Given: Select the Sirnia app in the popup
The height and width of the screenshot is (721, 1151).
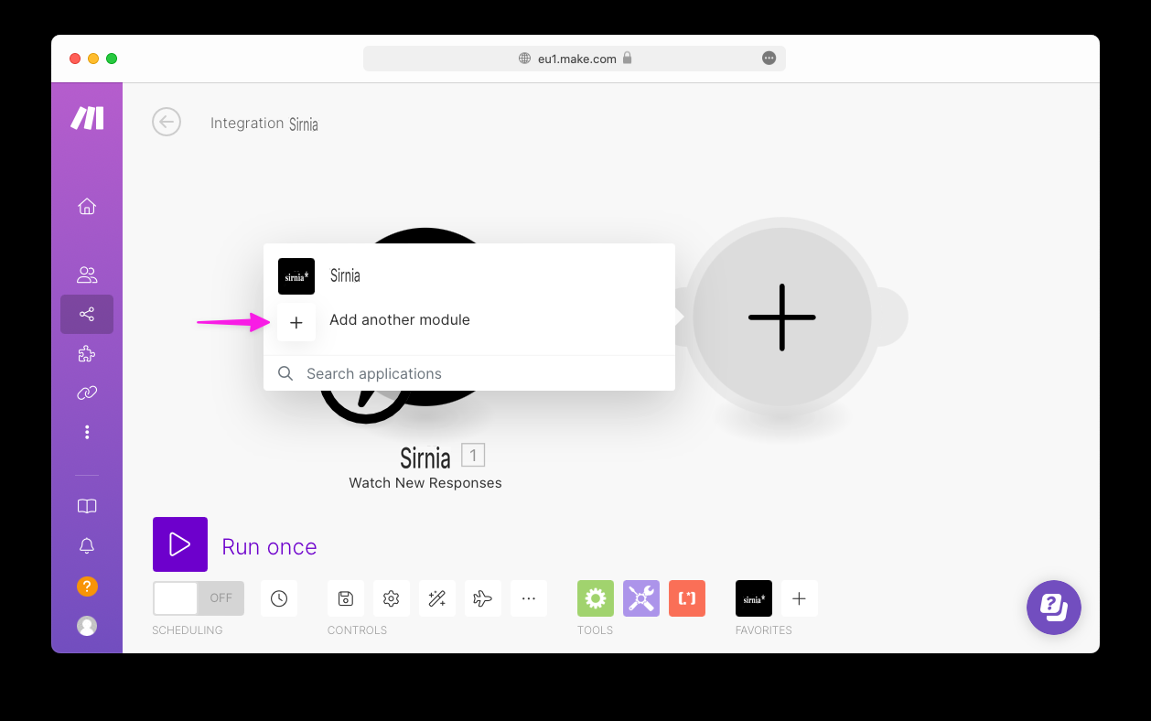Looking at the screenshot, I should [468, 275].
